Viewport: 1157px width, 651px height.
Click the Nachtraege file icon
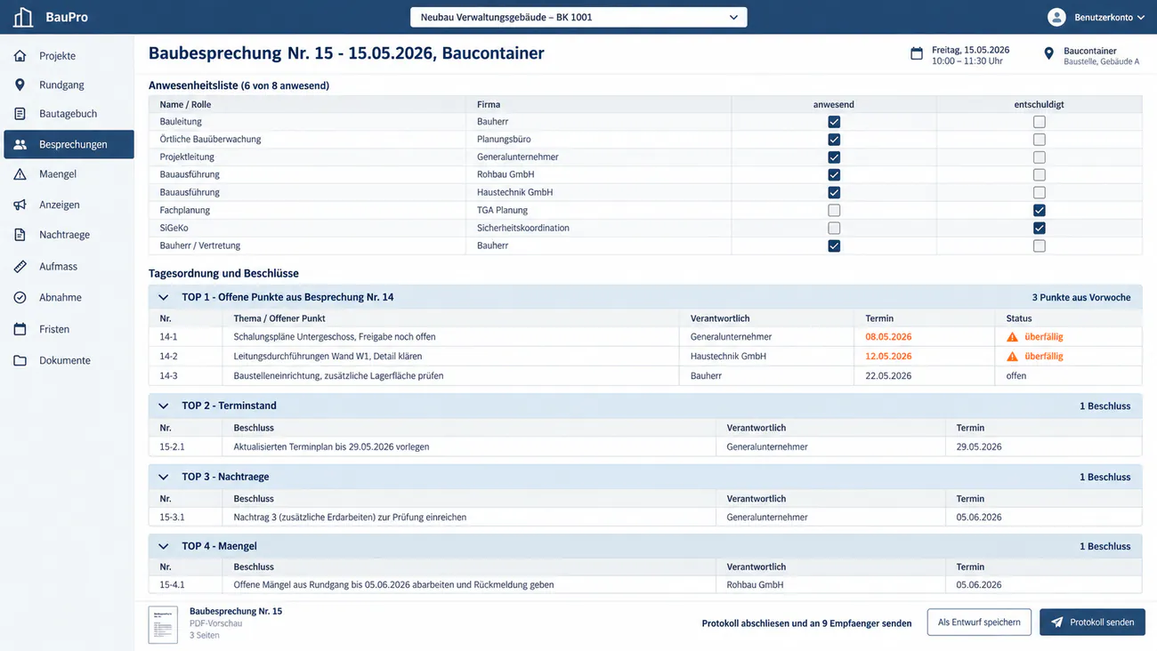click(x=20, y=235)
